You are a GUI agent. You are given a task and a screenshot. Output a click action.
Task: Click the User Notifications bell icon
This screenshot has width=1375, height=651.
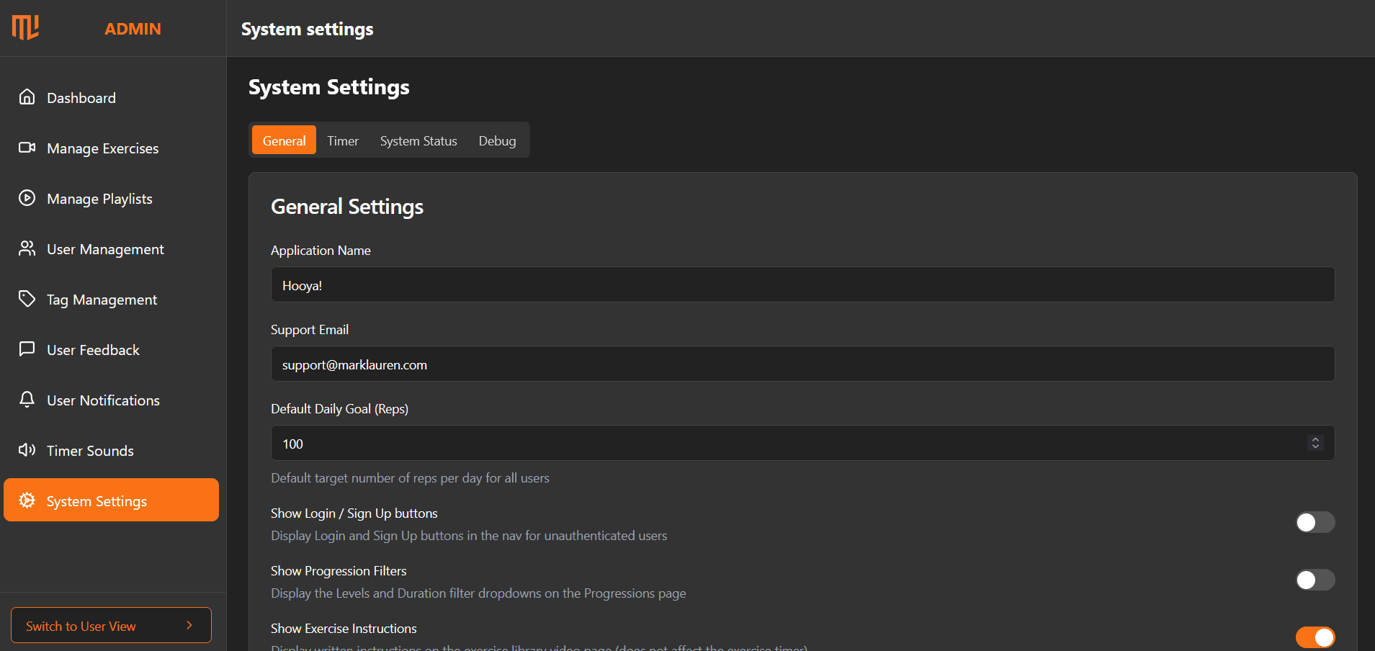[x=27, y=400]
